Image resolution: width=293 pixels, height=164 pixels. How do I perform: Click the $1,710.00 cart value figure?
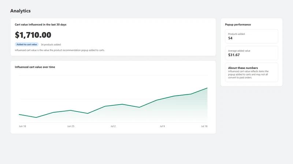tap(33, 35)
